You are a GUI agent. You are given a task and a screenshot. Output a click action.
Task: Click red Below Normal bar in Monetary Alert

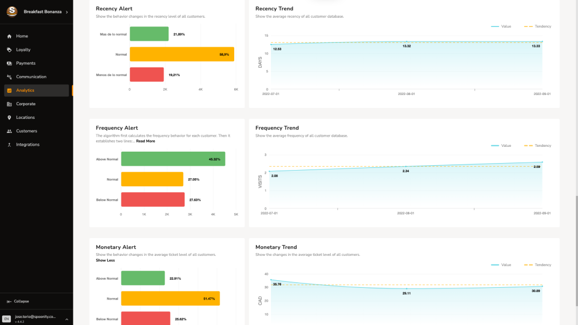pos(146,319)
